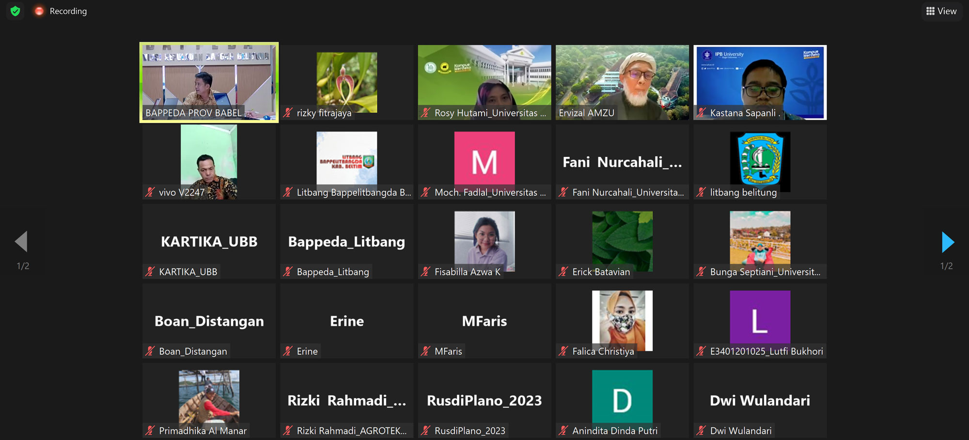This screenshot has height=440, width=969.
Task: Click muted mic icon beside Kastana Sapanli
Action: (701, 113)
